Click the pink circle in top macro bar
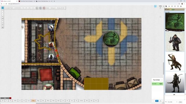The image size is (186, 104). pyautogui.click(x=44, y=8)
